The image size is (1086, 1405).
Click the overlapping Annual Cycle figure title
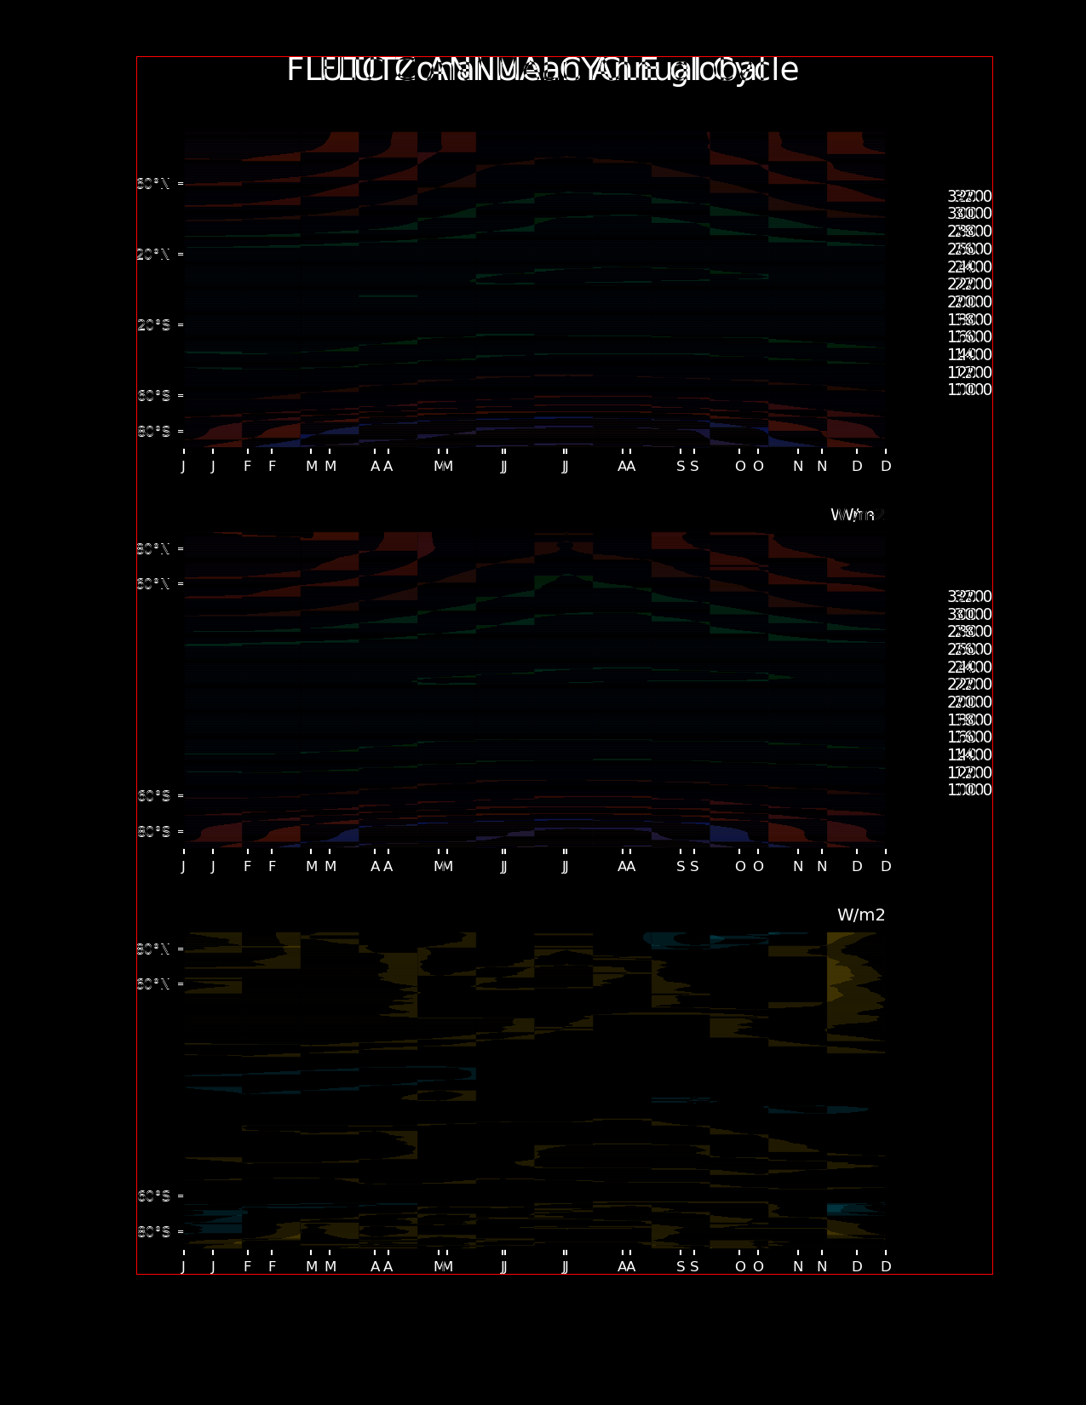coord(543,70)
